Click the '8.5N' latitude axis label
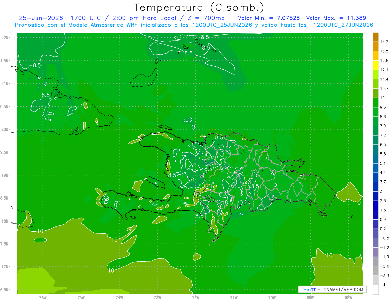The width and height of the screenshot is (391, 302). tap(5, 198)
